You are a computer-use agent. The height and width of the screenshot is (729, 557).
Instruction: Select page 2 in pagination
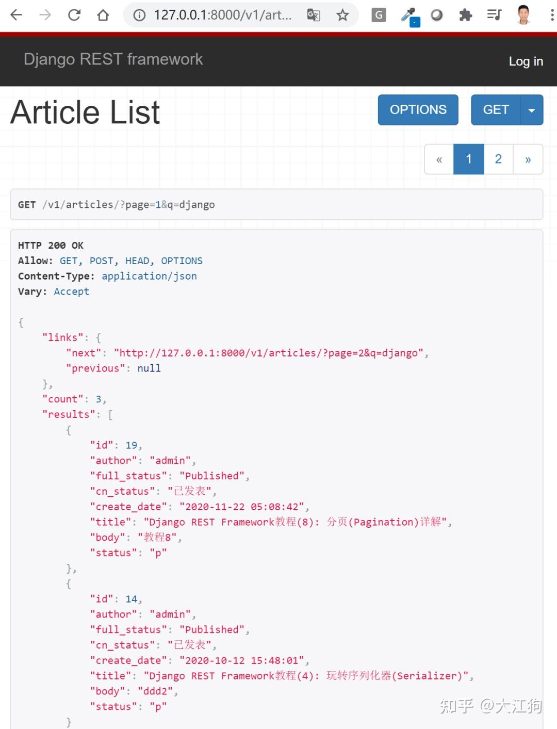click(498, 159)
